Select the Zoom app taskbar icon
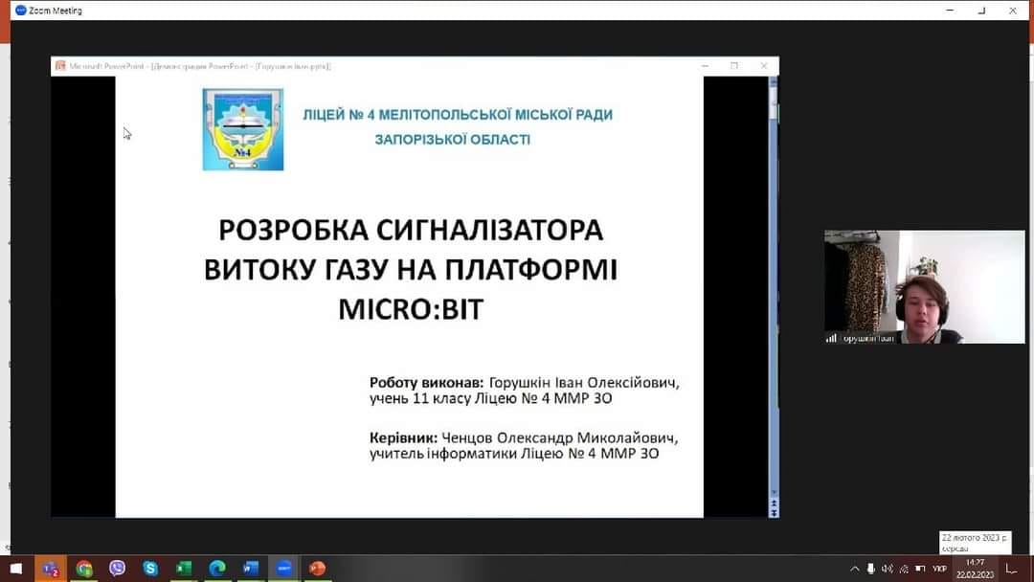This screenshot has height=582, width=1034. (x=283, y=569)
